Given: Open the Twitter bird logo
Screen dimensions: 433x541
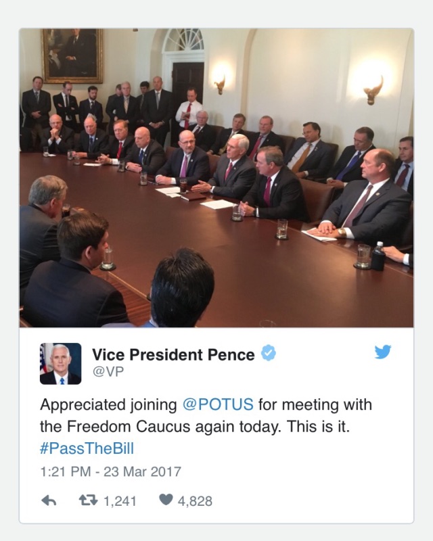Looking at the screenshot, I should (x=382, y=352).
